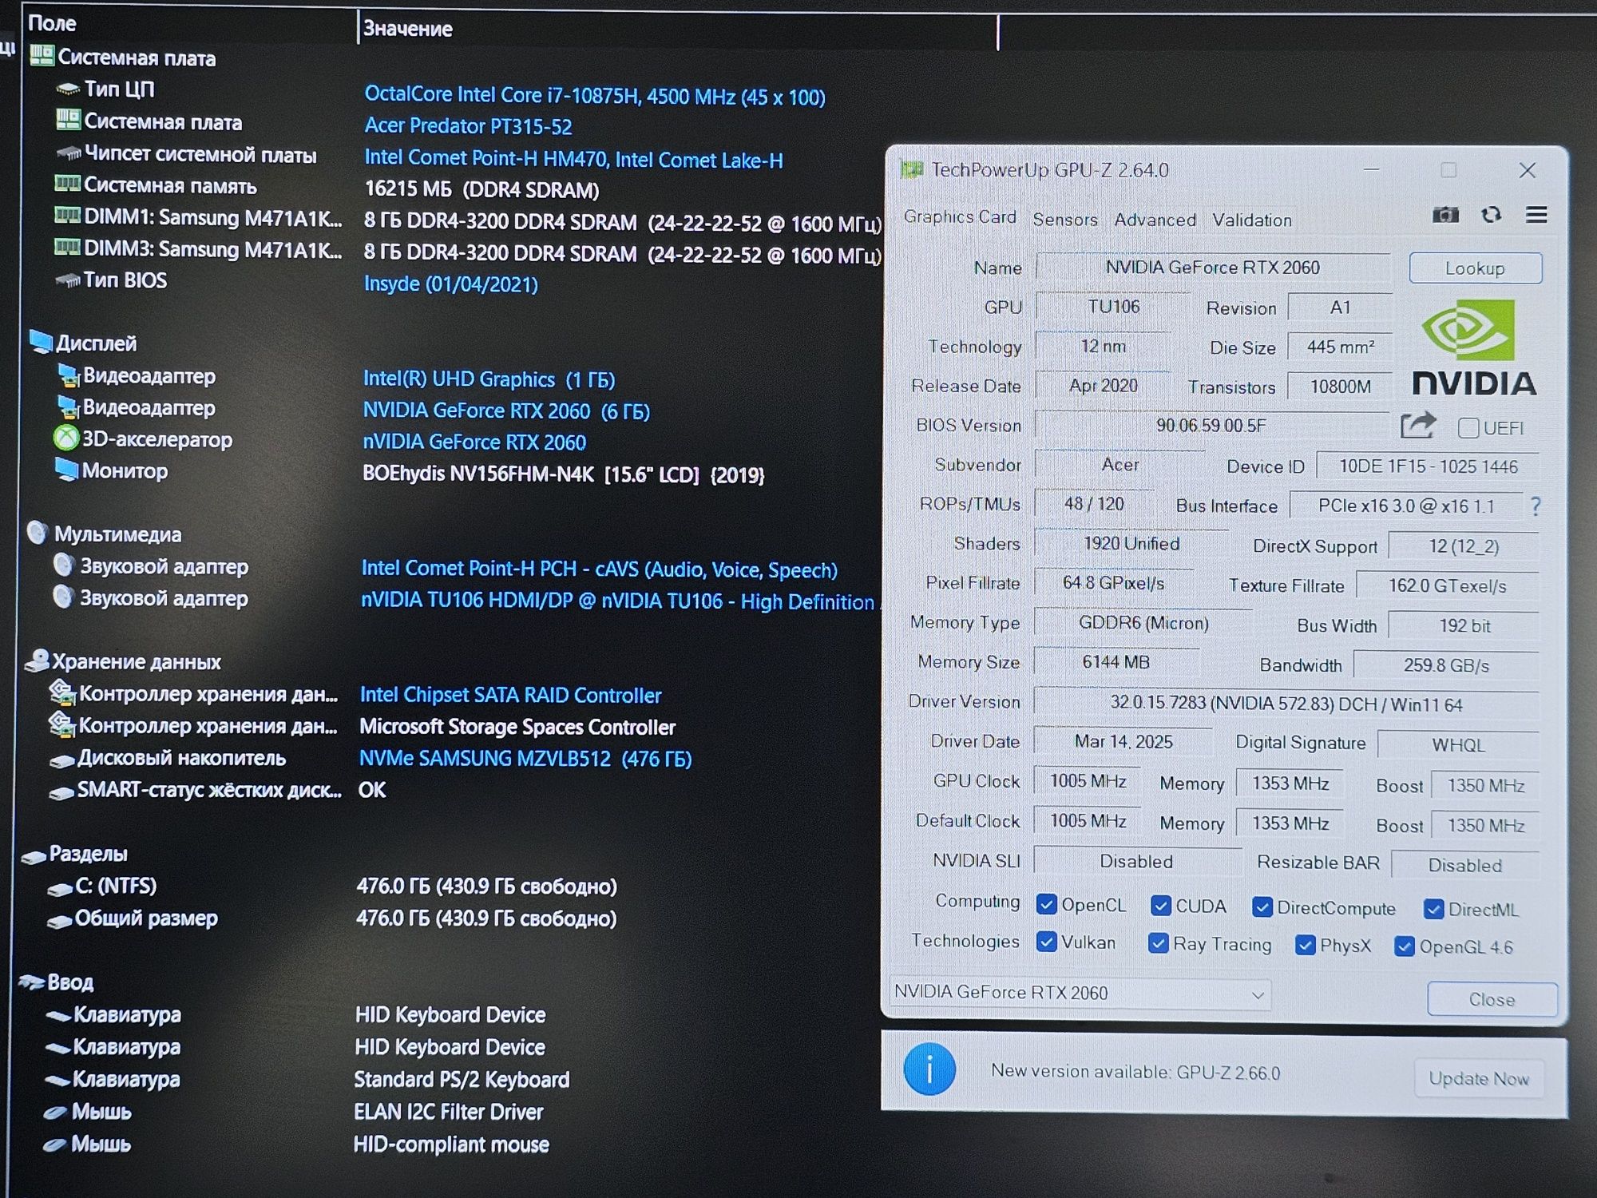
Task: Toggle the DirectML checkbox
Action: coord(1433,909)
